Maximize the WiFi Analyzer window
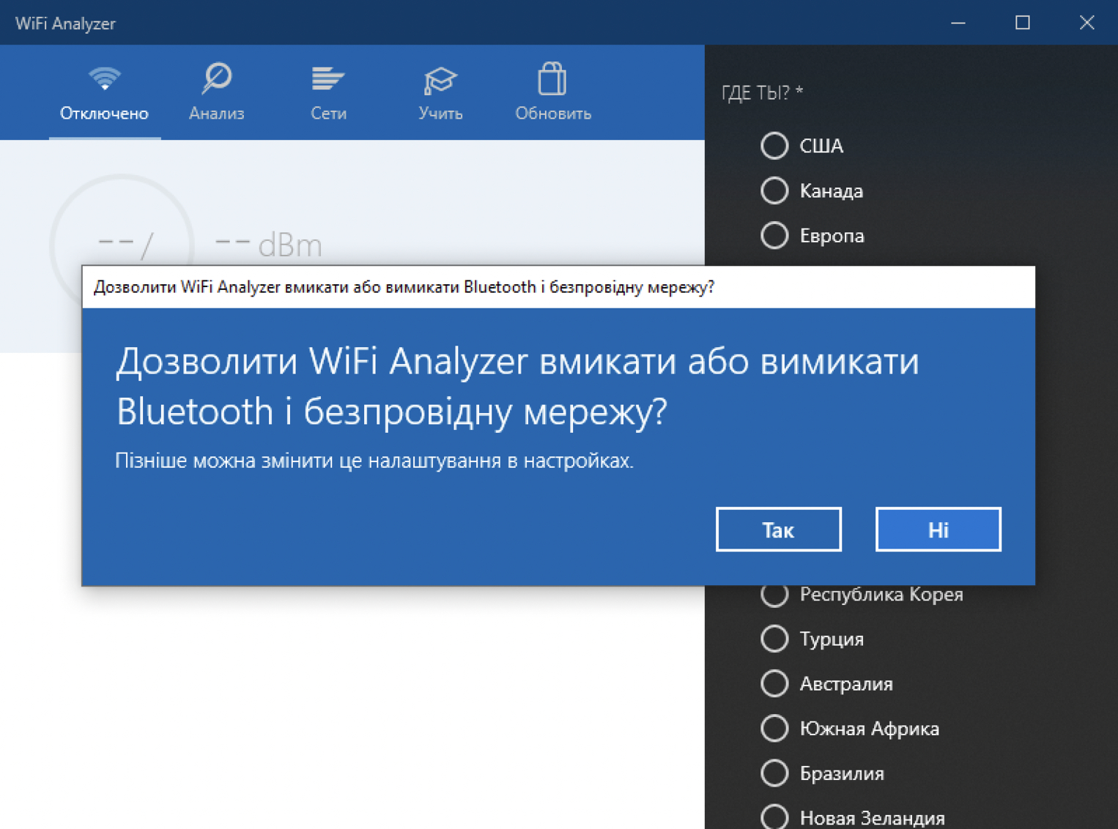Image resolution: width=1118 pixels, height=829 pixels. click(1022, 23)
